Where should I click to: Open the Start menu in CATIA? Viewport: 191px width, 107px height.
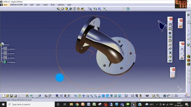pos(5,5)
